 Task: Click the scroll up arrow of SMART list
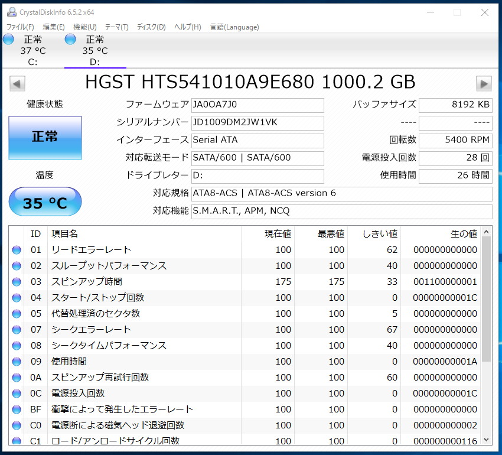click(x=486, y=232)
